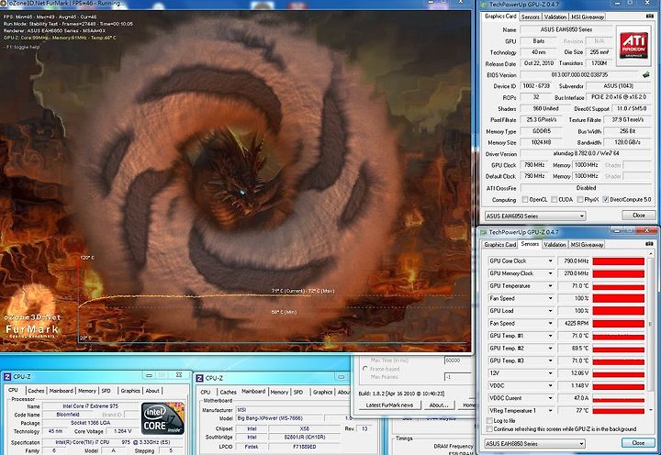Open the GPU Memory Clock sensor dropdown
The height and width of the screenshot is (455, 661).
coord(550,273)
